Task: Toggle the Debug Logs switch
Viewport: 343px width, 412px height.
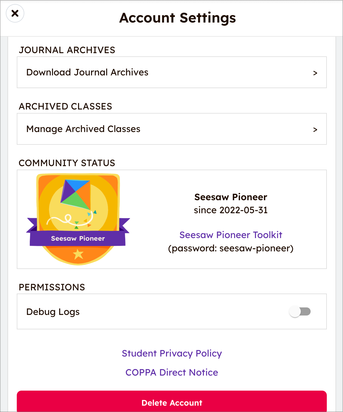Action: 300,311
